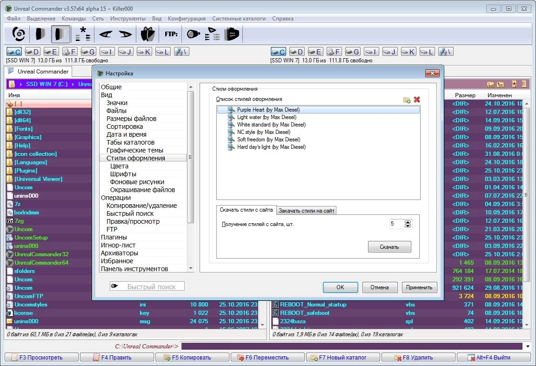Viewport: 536px width, 366px height.
Task: Click the gift box pack toolbar icon
Action: pyautogui.click(x=147, y=34)
